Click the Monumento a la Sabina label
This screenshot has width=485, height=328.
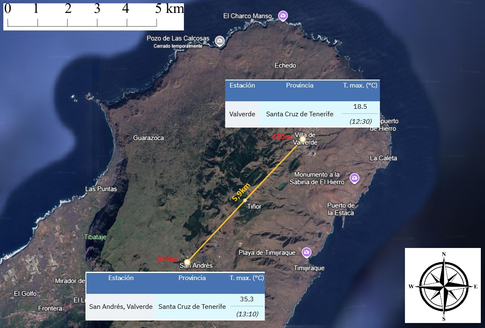click(x=317, y=178)
